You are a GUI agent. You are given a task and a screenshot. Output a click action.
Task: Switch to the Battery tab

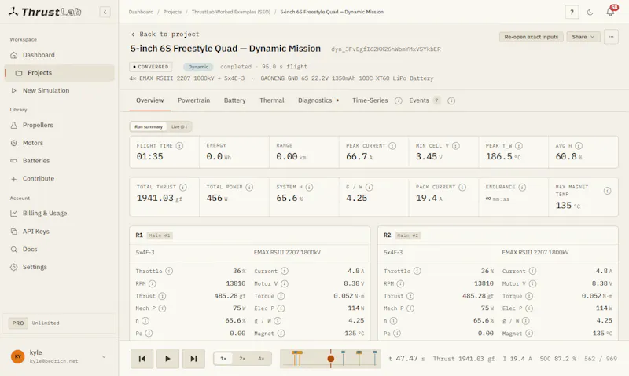tap(234, 100)
